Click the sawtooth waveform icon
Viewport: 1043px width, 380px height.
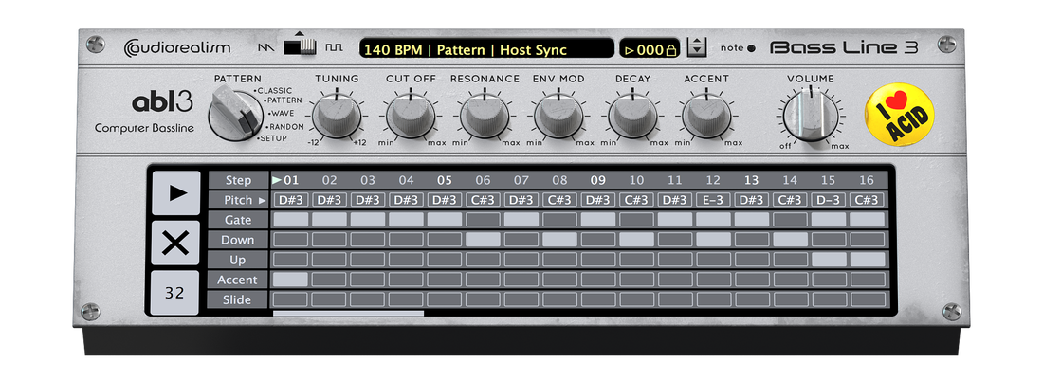coord(265,46)
